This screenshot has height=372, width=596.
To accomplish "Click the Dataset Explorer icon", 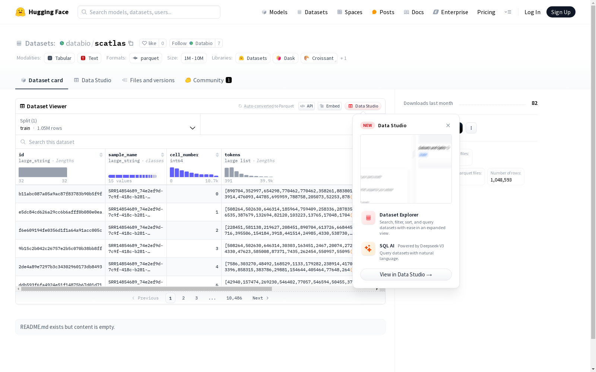I will pyautogui.click(x=368, y=218).
